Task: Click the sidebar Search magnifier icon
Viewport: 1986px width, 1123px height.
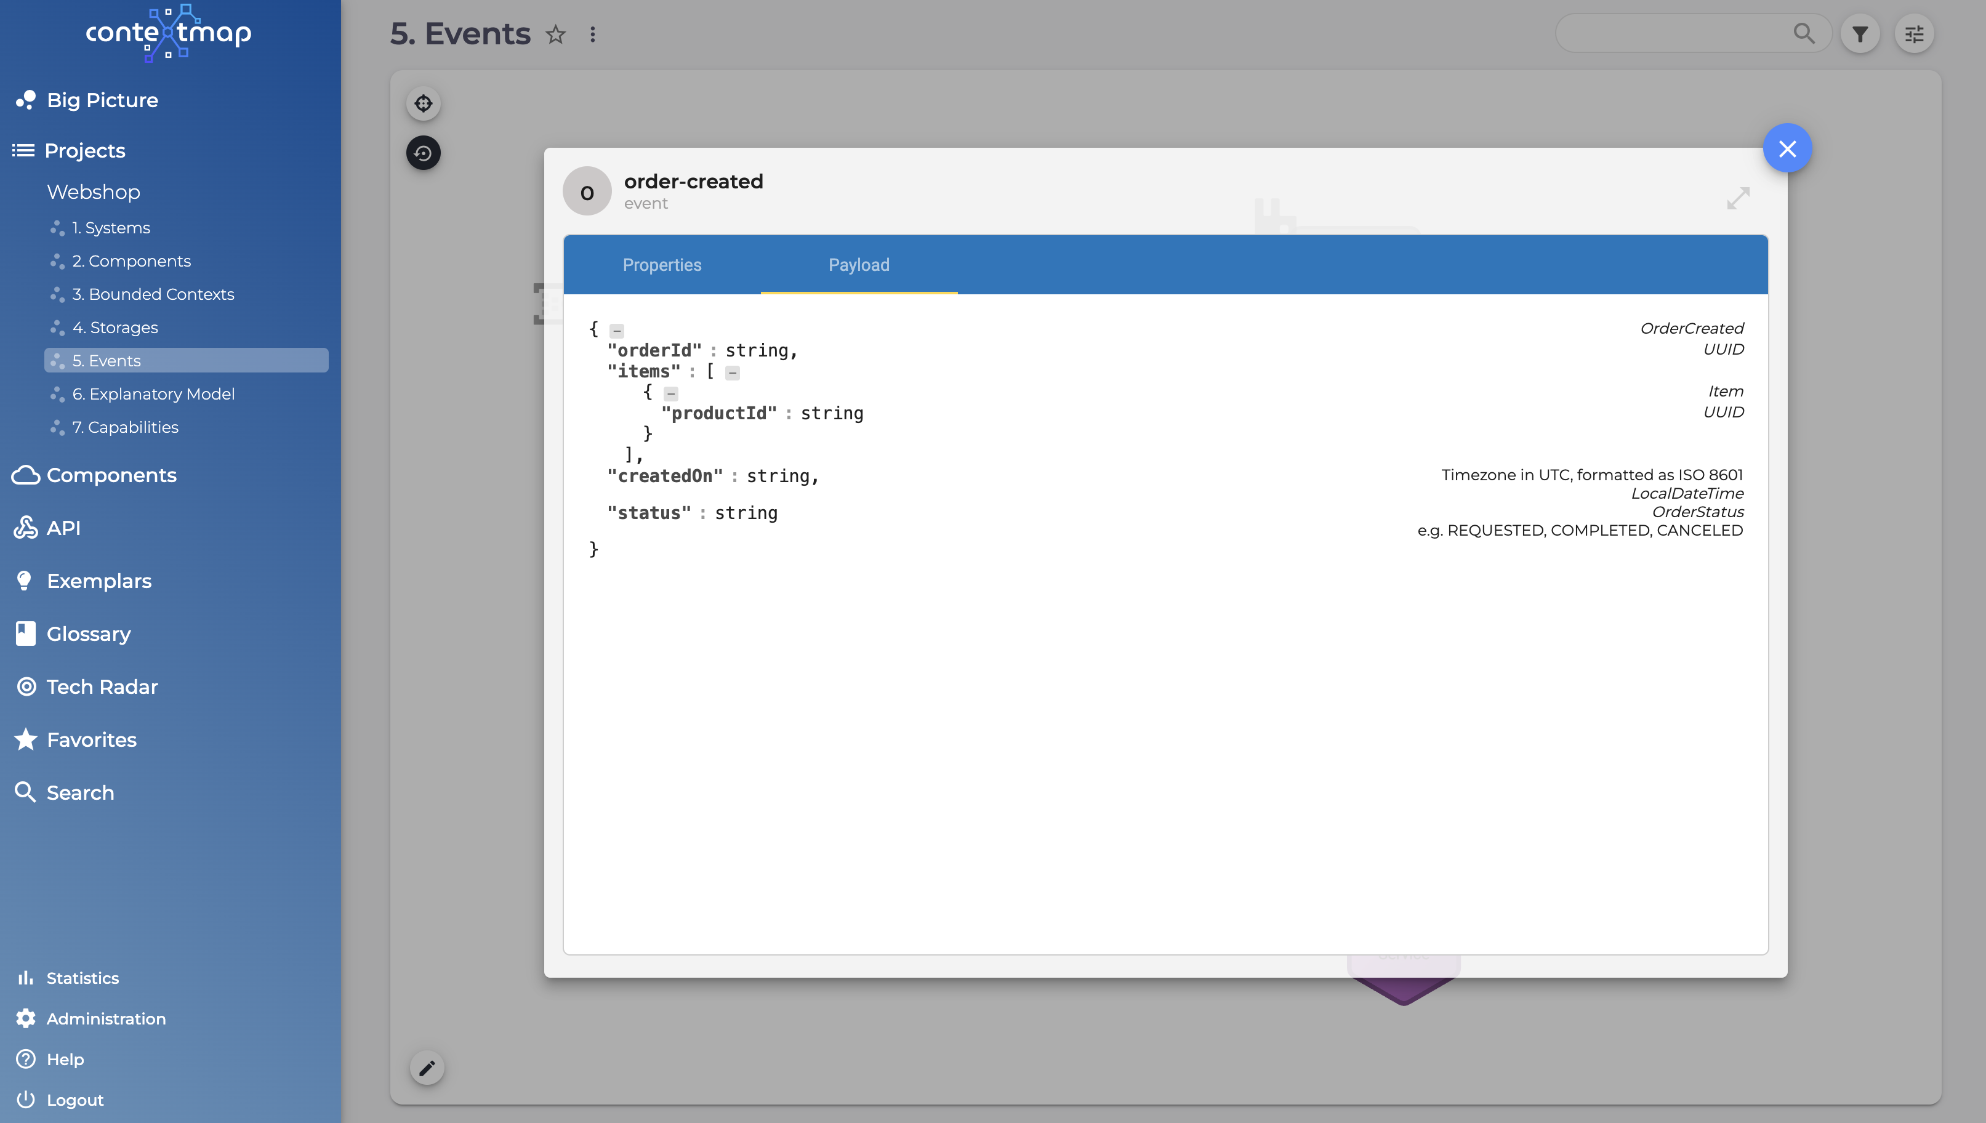Action: click(25, 792)
